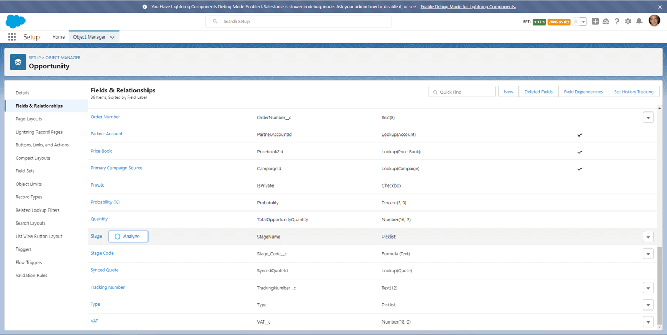
Task: Open the global create plus icon
Action: pos(595,21)
